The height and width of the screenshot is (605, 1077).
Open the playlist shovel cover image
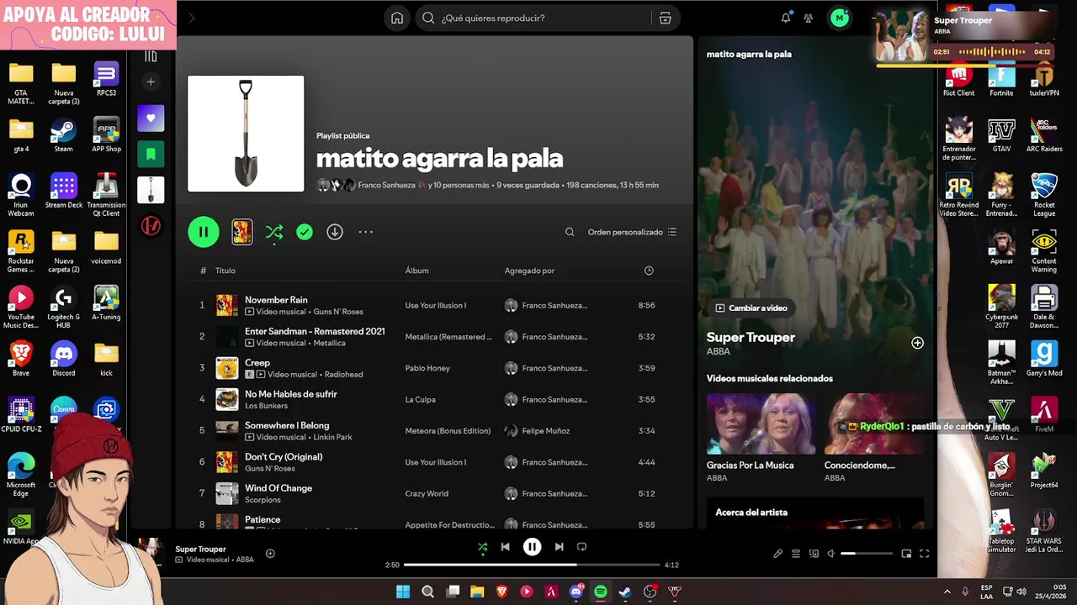[x=246, y=134]
